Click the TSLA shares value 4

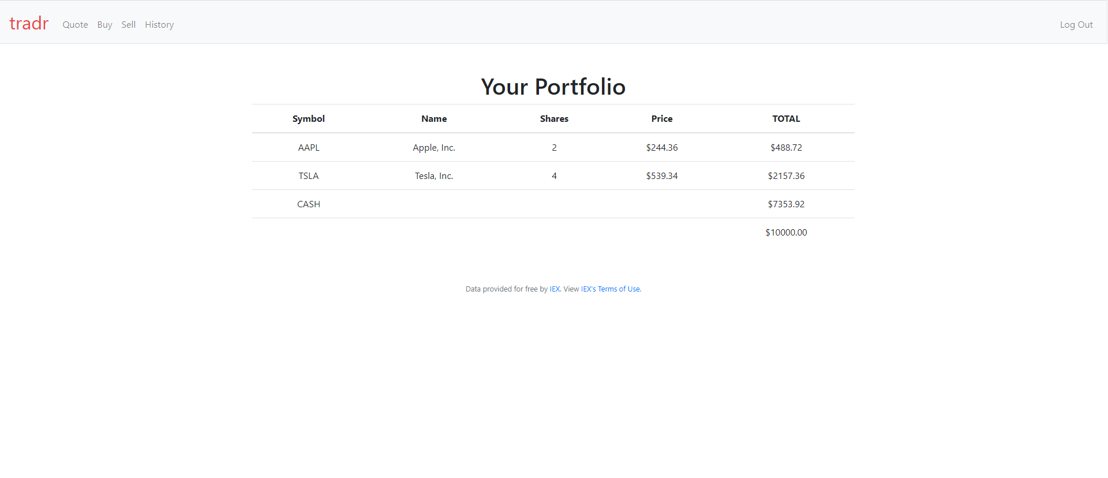pyautogui.click(x=554, y=176)
